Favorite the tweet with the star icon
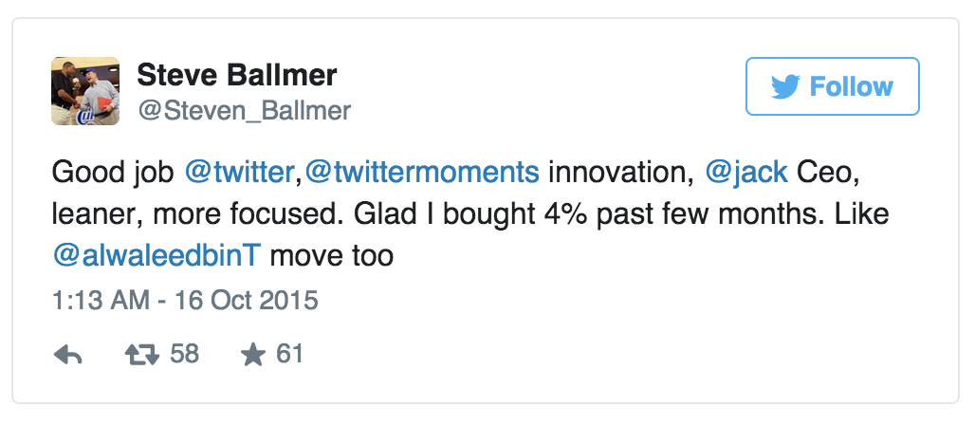975x425 pixels. (252, 355)
